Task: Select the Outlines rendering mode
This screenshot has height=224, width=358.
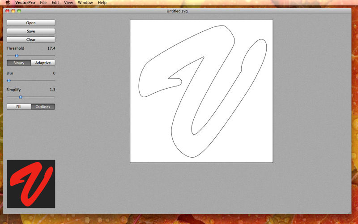Action: pyautogui.click(x=43, y=107)
